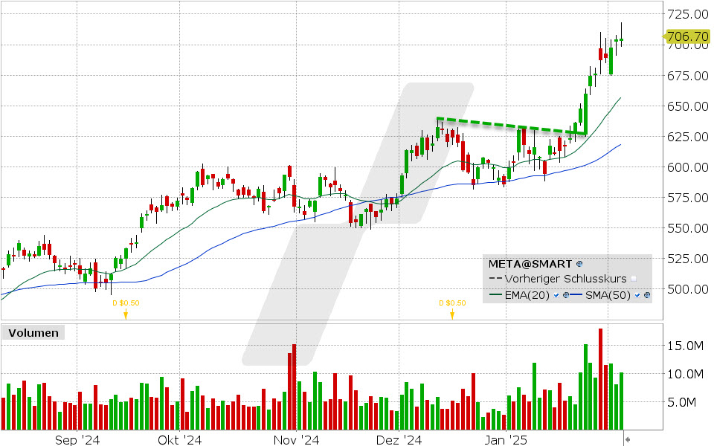
Task: Click the 525.00 price axis label
Action: [x=687, y=259]
